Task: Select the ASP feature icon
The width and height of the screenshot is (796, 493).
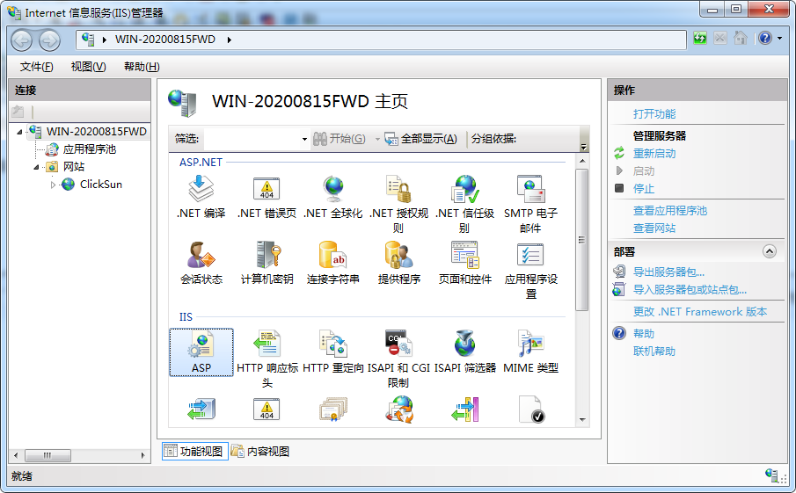Action: 201,352
